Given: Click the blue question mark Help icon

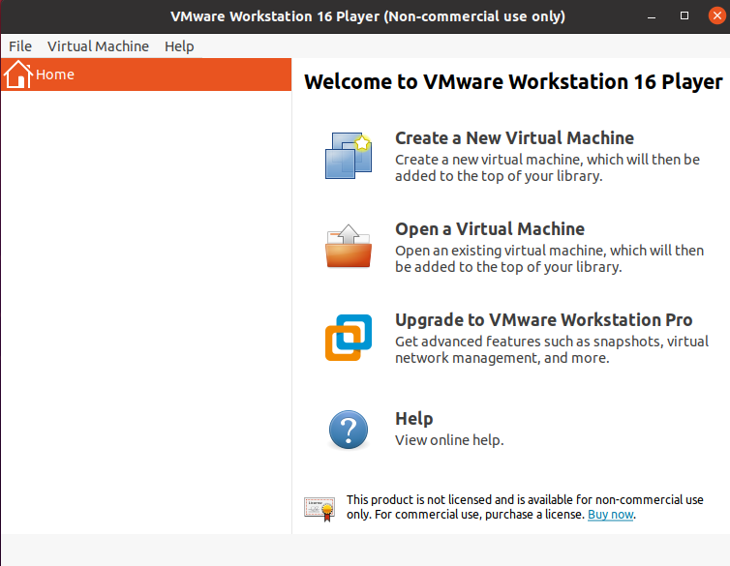Looking at the screenshot, I should pos(349,430).
